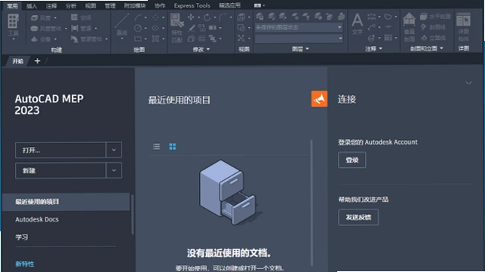
Task: Select the 水平剖面 horizontal section tool
Action: 435,17
